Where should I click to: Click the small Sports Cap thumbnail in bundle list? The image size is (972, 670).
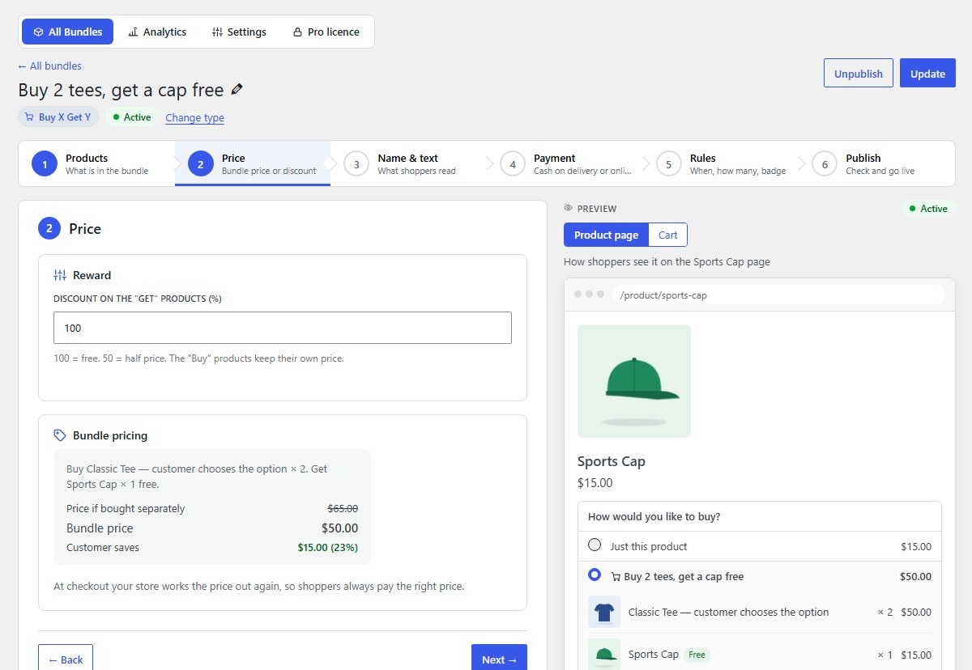604,654
